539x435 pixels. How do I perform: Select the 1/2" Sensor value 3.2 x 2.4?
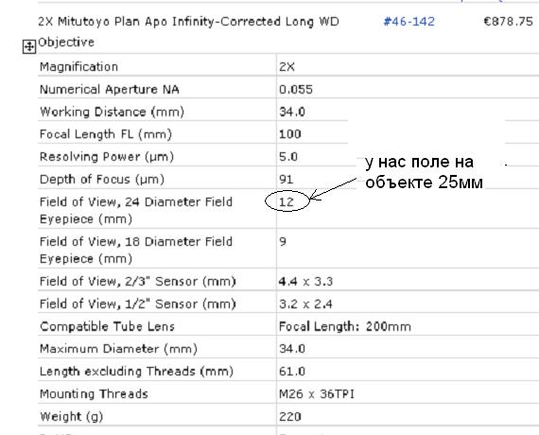tap(305, 304)
